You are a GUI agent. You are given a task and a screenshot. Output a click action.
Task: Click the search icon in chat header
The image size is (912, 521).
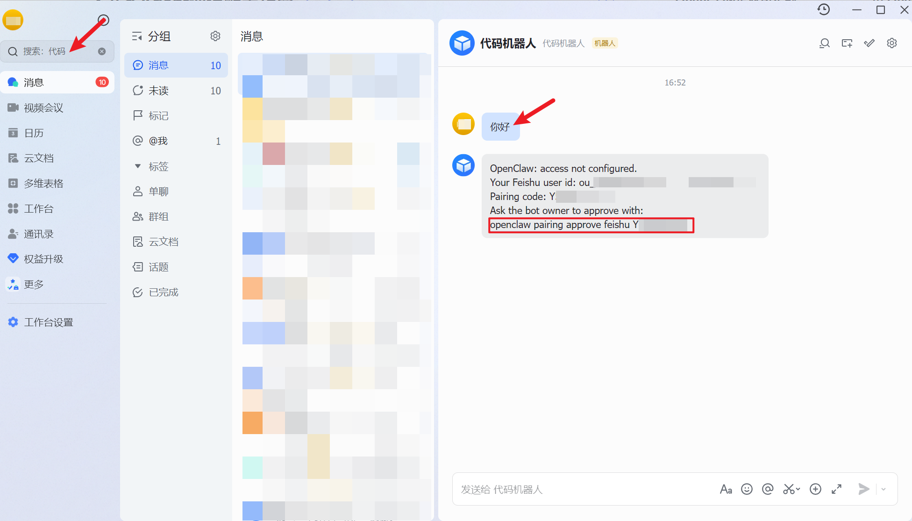click(825, 43)
